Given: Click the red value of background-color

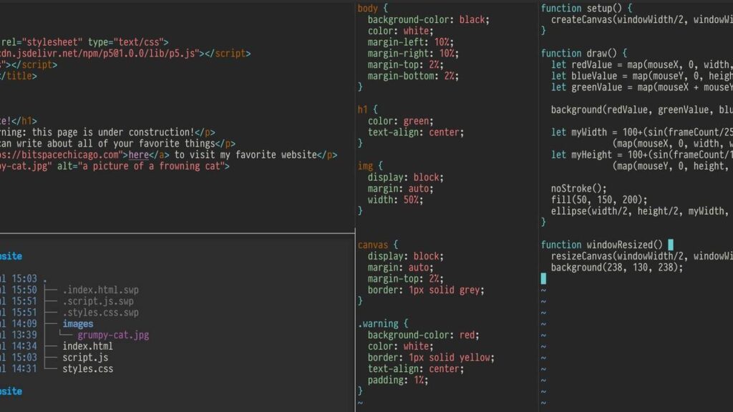Looking at the screenshot, I should coord(470,335).
